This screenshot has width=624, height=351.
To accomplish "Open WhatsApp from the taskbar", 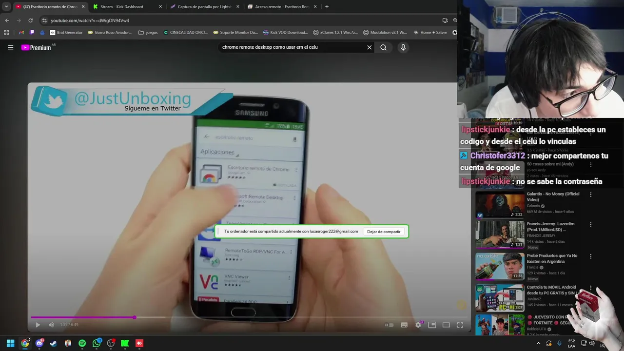I will tap(97, 343).
